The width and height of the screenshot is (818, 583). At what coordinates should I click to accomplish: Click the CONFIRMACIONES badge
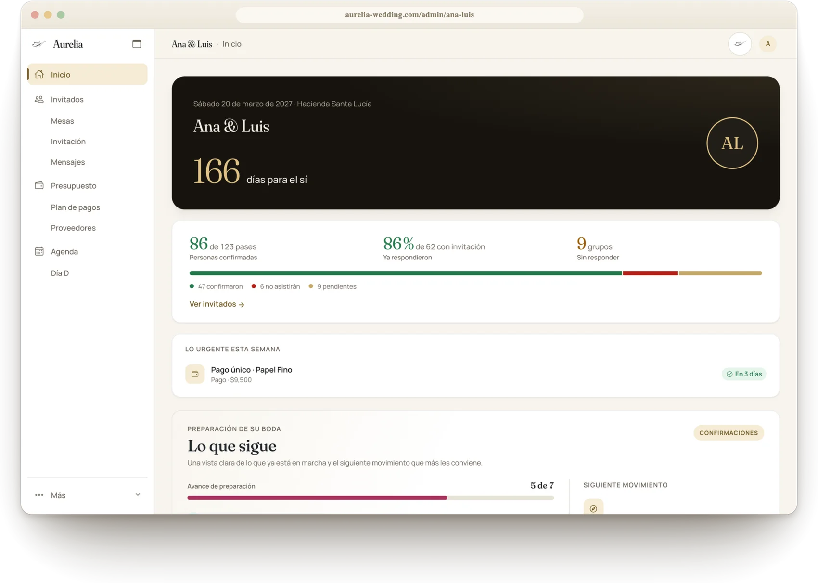tap(729, 433)
